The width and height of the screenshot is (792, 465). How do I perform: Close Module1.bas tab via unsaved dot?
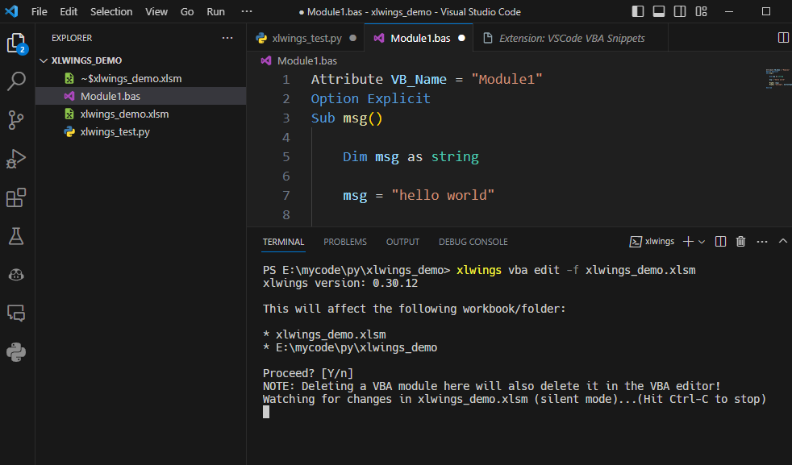[x=461, y=38]
